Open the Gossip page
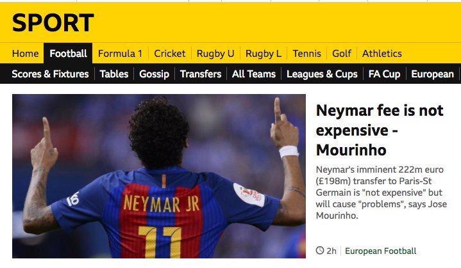Viewport: 461px width, 268px height. tap(154, 74)
